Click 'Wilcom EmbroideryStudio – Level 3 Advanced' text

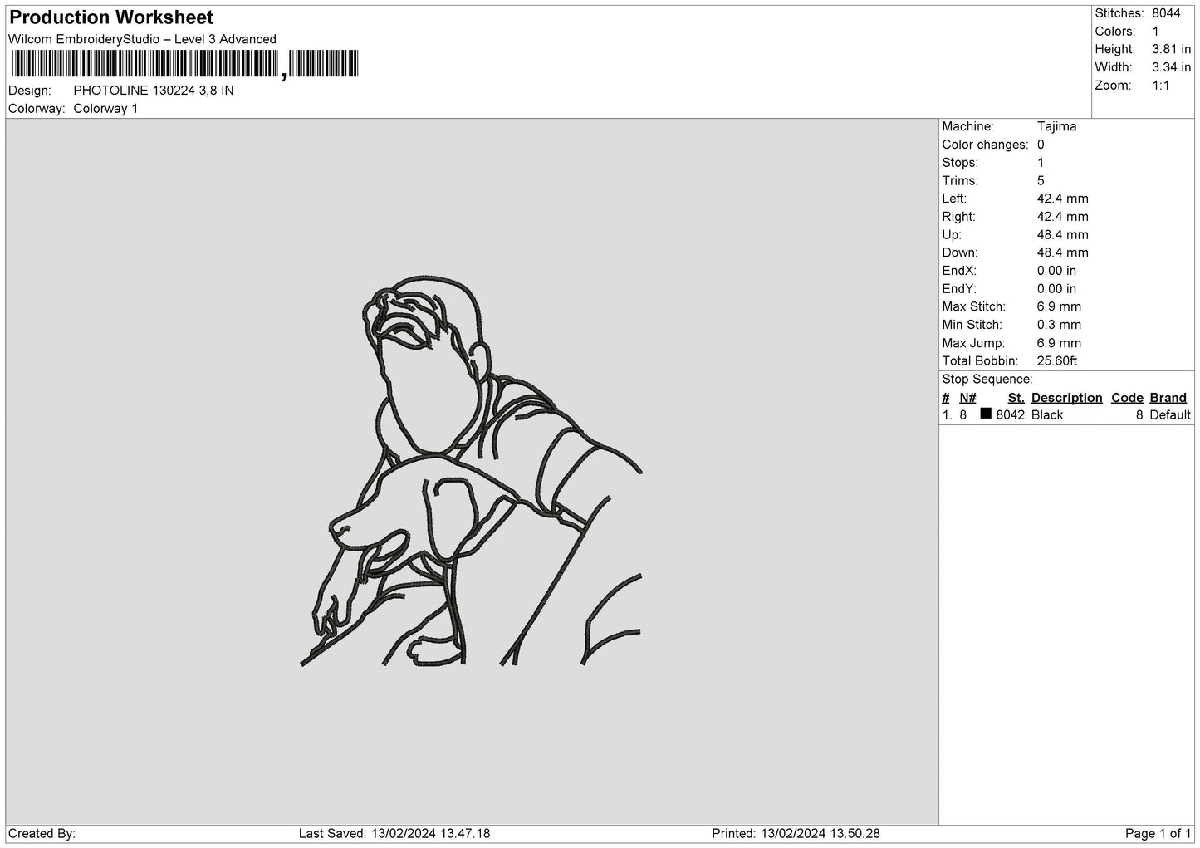coord(142,39)
